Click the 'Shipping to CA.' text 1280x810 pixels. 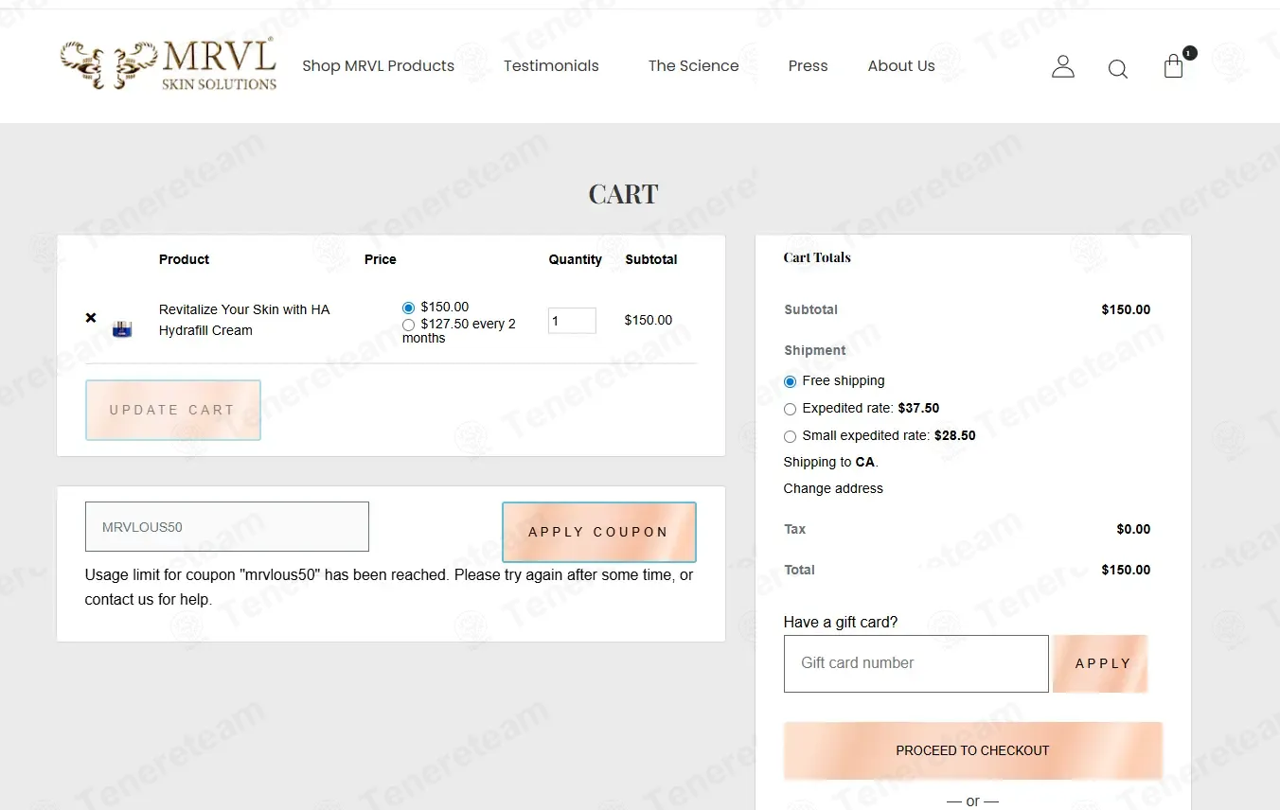pos(831,462)
